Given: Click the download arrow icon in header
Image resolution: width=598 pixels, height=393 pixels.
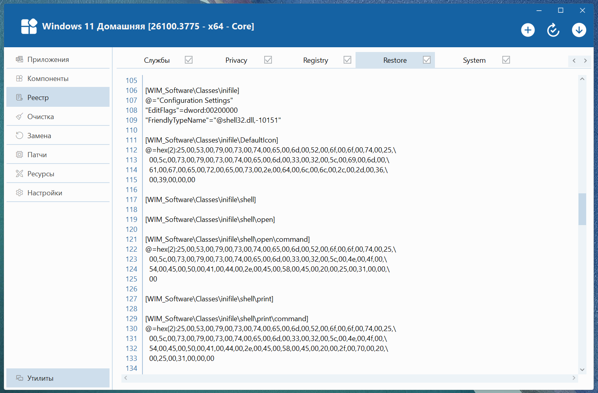Looking at the screenshot, I should 579,30.
